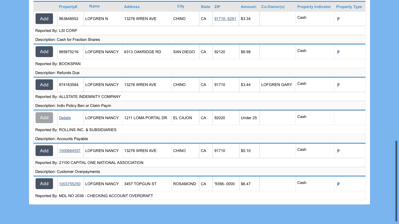Select Description: Cash for Fraction Shares
The image size is (399, 224).
pos(199,39)
